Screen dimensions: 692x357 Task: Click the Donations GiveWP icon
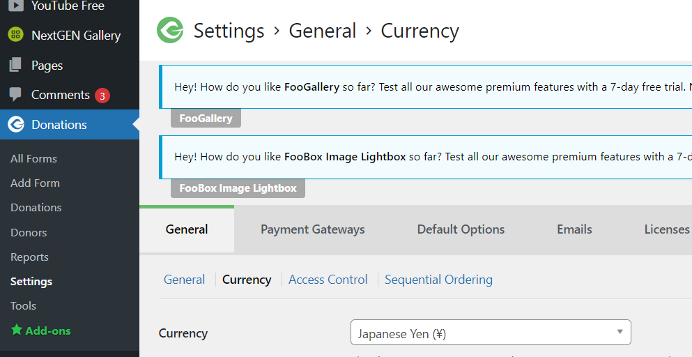pos(15,125)
